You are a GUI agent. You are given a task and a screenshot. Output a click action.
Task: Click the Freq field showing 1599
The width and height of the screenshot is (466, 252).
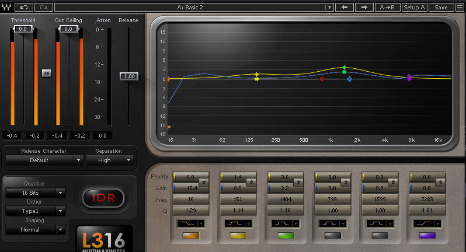click(x=380, y=199)
